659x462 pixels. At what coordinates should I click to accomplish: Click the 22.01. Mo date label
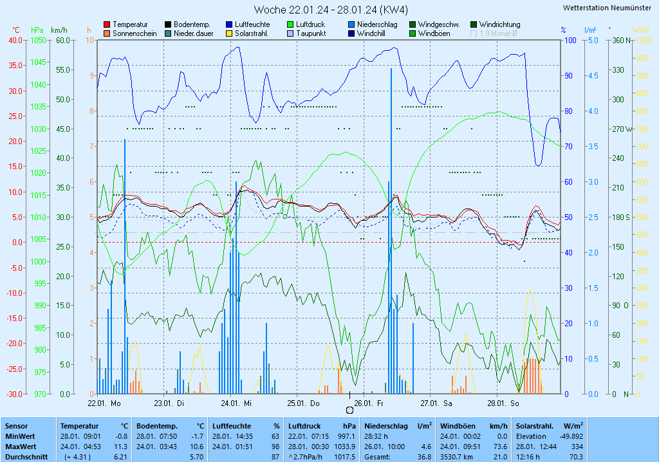[104, 403]
